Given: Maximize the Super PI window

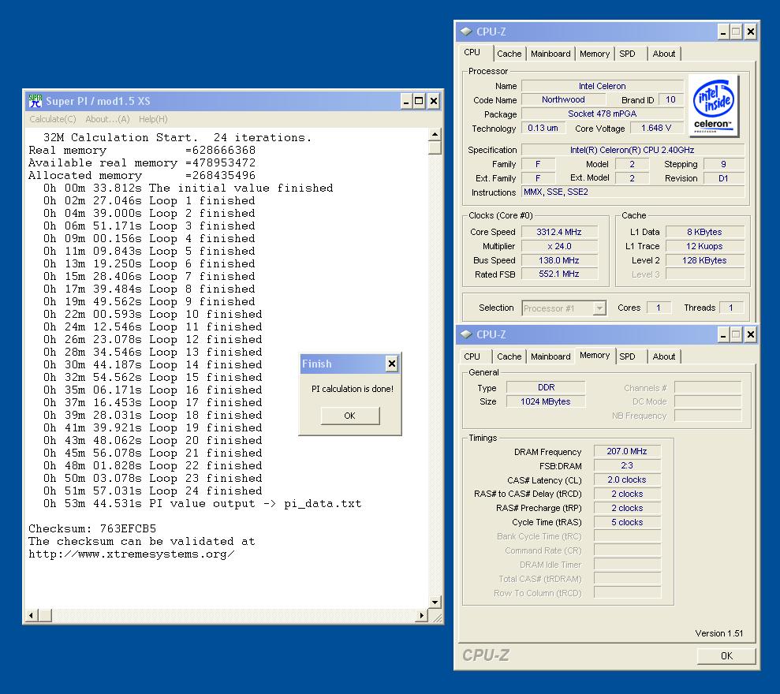Looking at the screenshot, I should click(420, 102).
